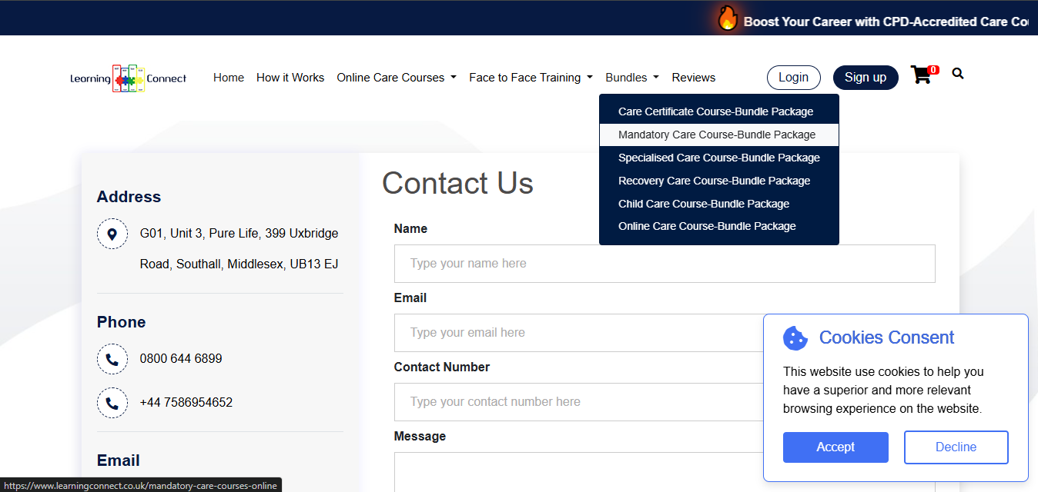The height and width of the screenshot is (492, 1038).
Task: Decline the cookies consent
Action: pos(956,447)
